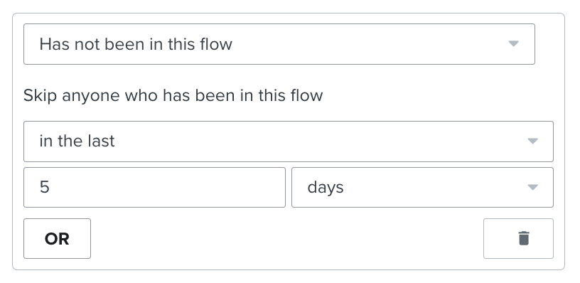
Task: Click the bold OR label
Action: tap(57, 239)
